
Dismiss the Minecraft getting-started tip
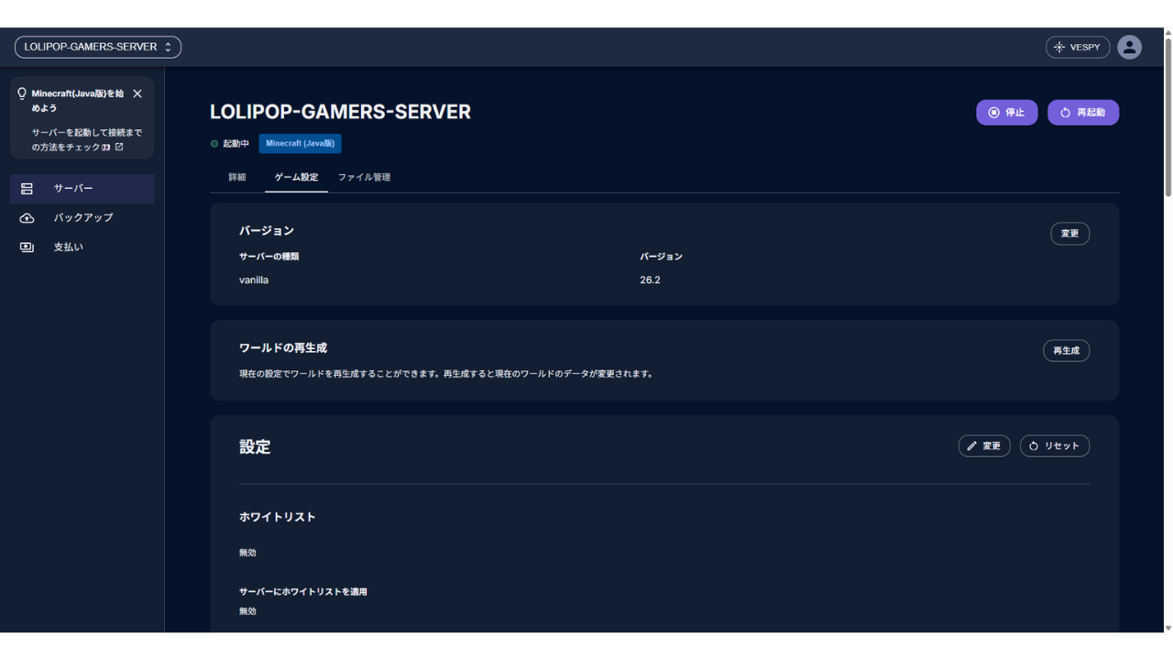(137, 93)
